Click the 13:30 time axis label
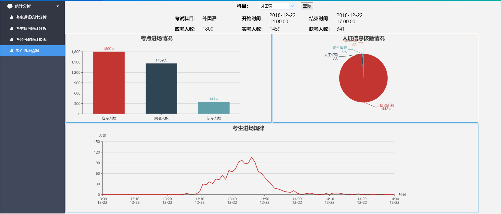 click(x=200, y=201)
